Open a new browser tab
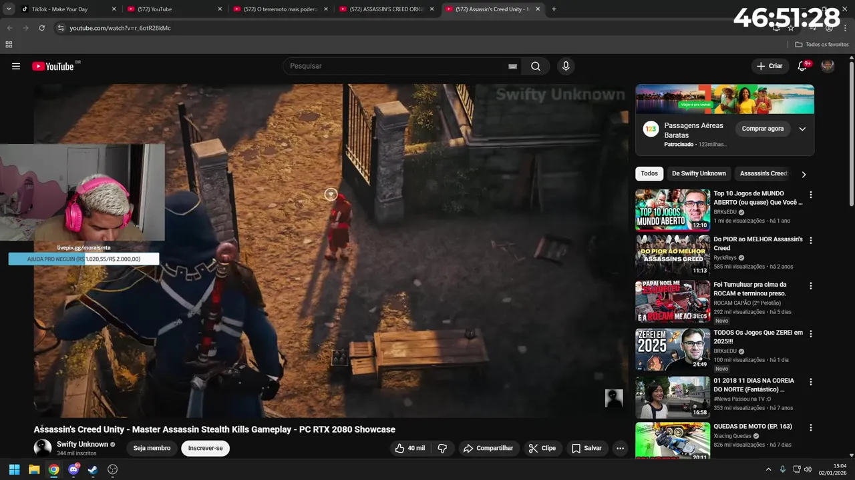This screenshot has width=855, height=480. (x=554, y=9)
